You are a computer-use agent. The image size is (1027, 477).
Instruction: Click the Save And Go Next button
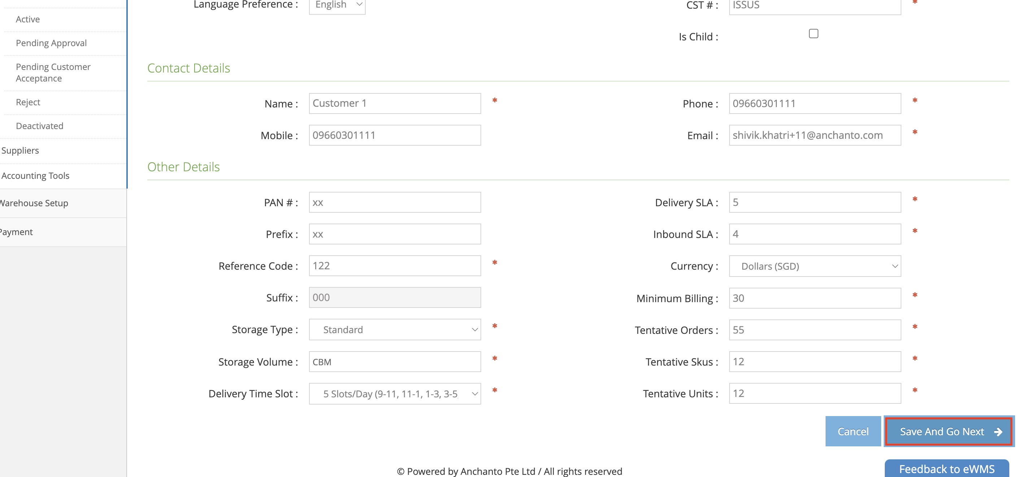click(x=949, y=431)
